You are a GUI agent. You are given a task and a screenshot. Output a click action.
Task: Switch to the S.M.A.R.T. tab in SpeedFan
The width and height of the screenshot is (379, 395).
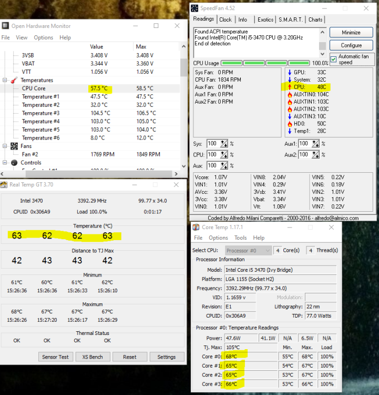pyautogui.click(x=291, y=19)
